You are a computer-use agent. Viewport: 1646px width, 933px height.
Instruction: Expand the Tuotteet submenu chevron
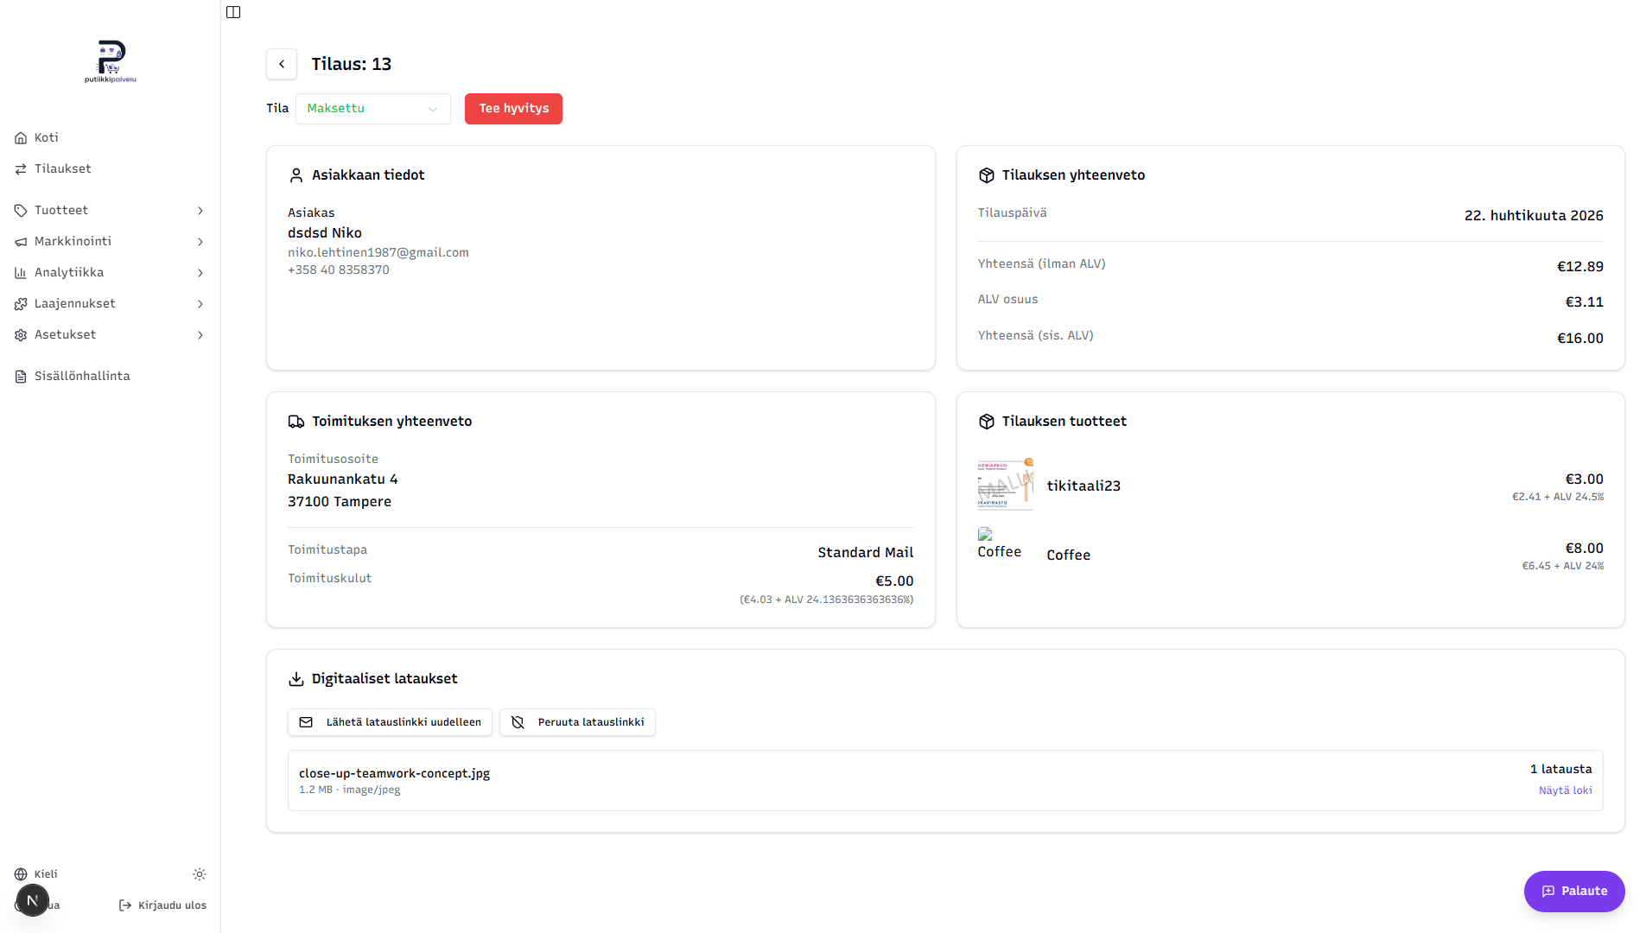pyautogui.click(x=200, y=211)
